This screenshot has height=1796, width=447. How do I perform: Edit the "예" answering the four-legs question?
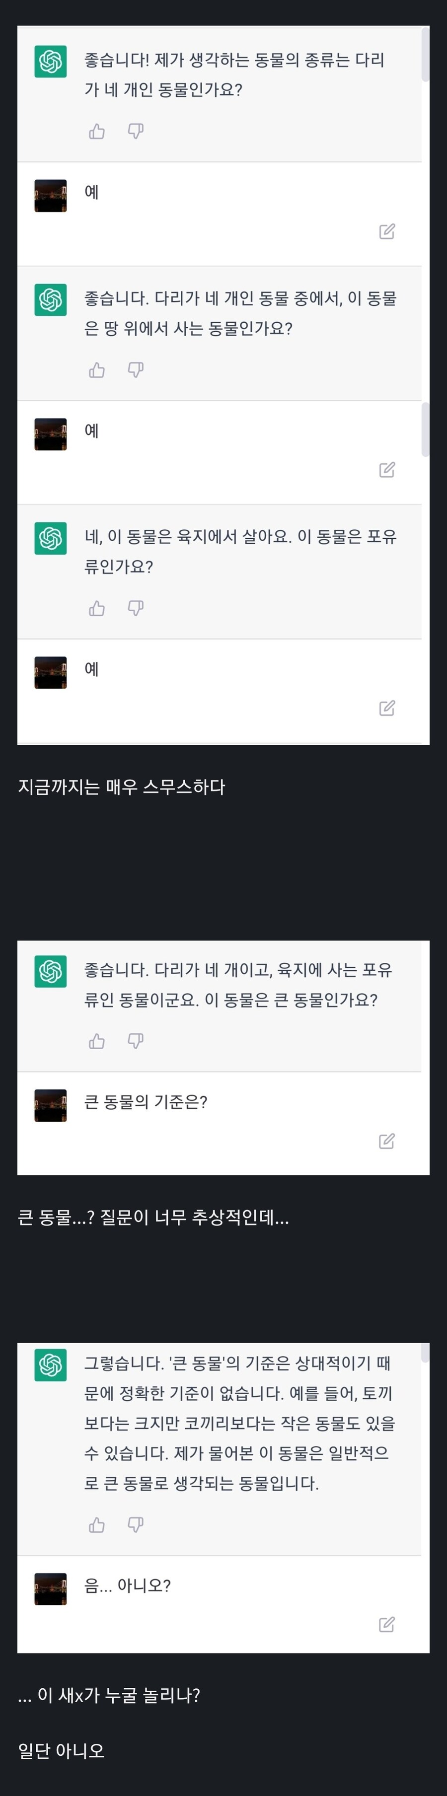pyautogui.click(x=387, y=231)
